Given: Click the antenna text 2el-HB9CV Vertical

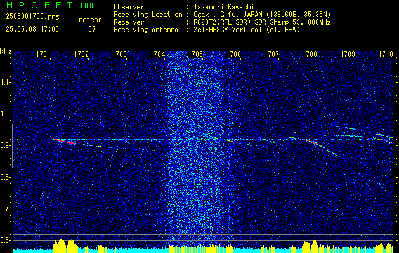Looking at the screenshot, I should click(x=228, y=30).
